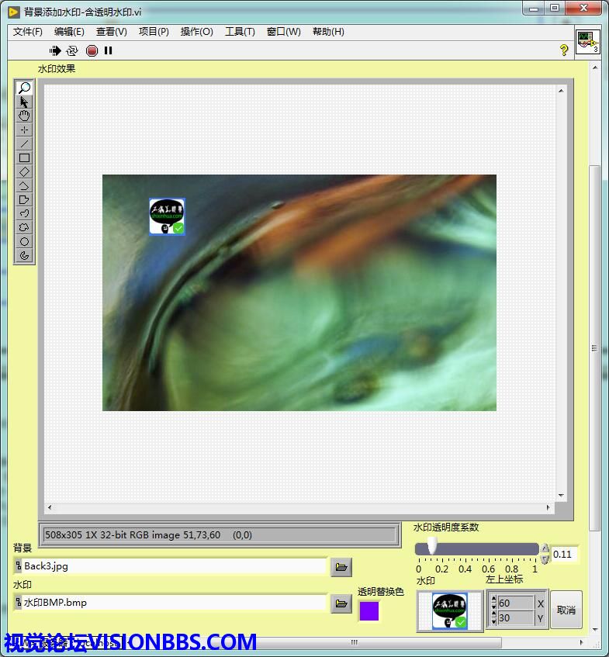This screenshot has height=657, width=609.
Task: Click the 透明替换色 purple color box
Action: (369, 611)
